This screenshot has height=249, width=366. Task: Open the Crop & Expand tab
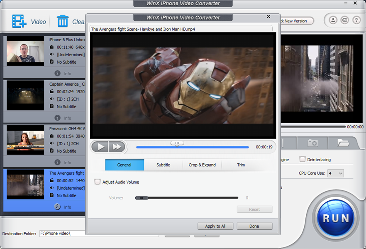[x=202, y=165]
